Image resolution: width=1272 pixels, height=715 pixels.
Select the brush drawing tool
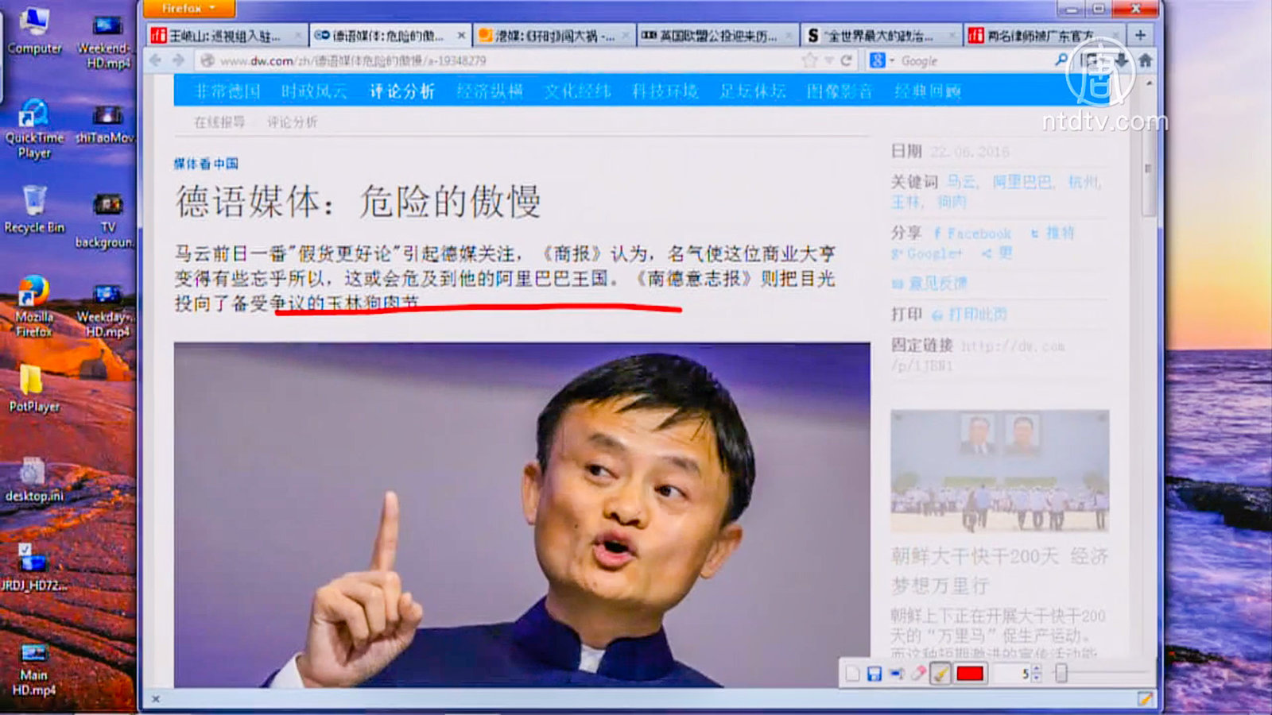(940, 674)
